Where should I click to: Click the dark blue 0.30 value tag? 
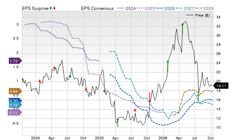point(15,100)
